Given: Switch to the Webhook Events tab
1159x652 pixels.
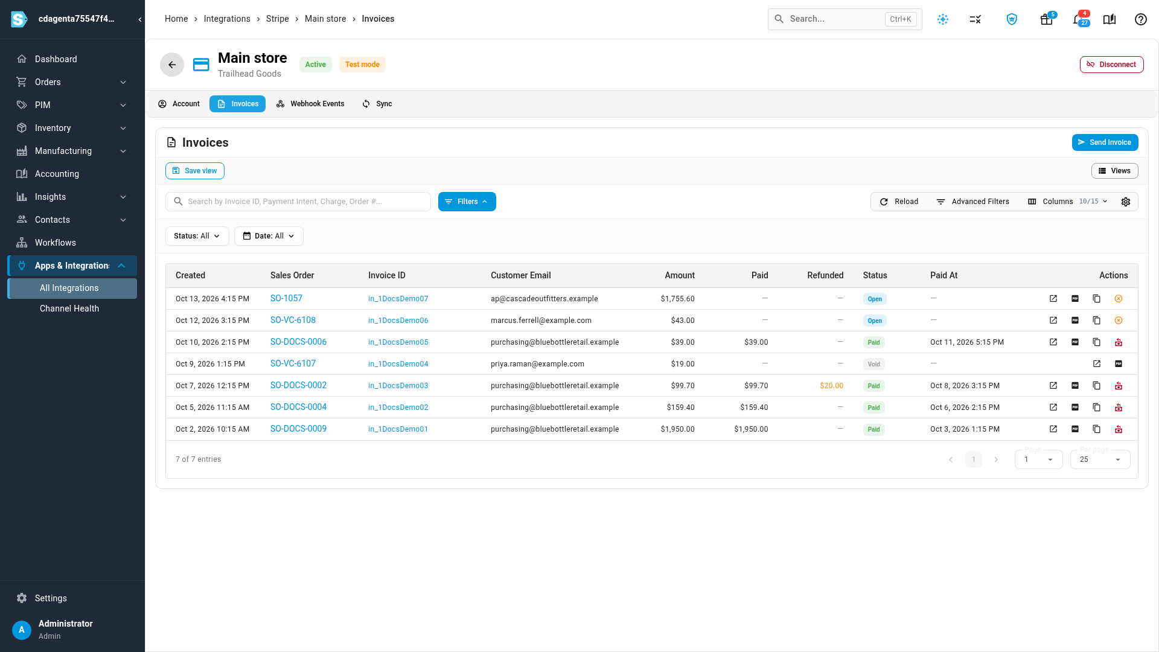Looking at the screenshot, I should pos(310,104).
